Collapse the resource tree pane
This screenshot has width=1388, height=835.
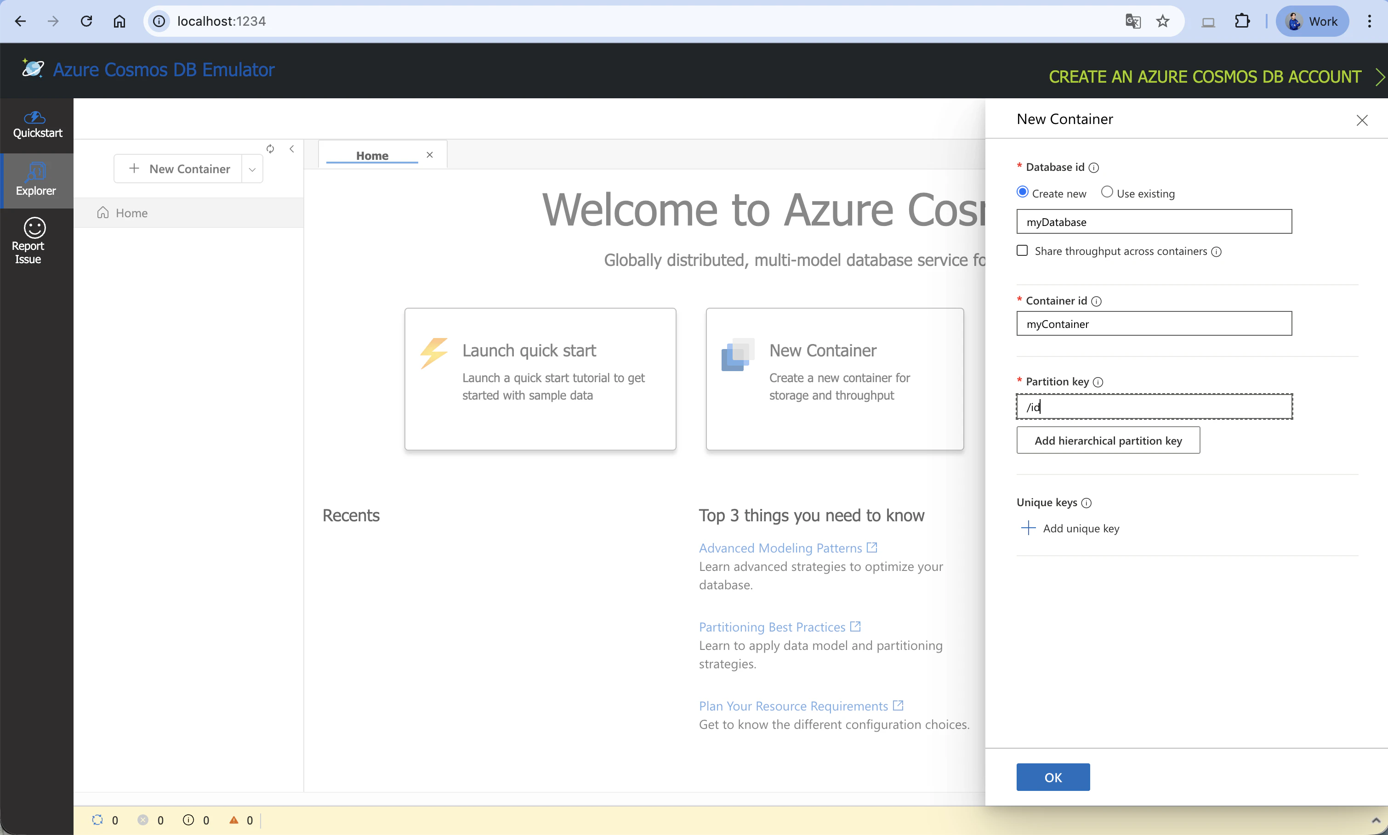click(x=291, y=148)
